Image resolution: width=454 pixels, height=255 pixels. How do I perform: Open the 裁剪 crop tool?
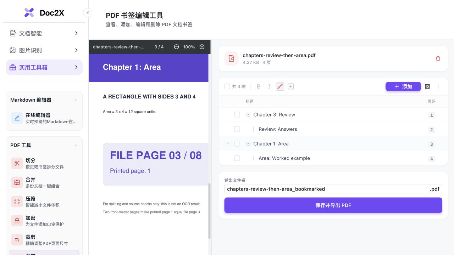pyautogui.click(x=44, y=240)
